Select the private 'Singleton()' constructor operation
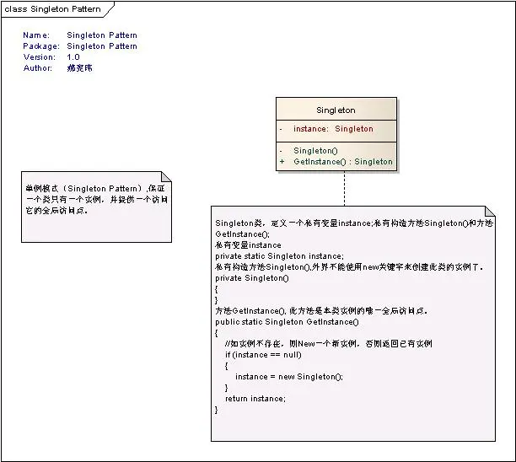 pos(315,151)
